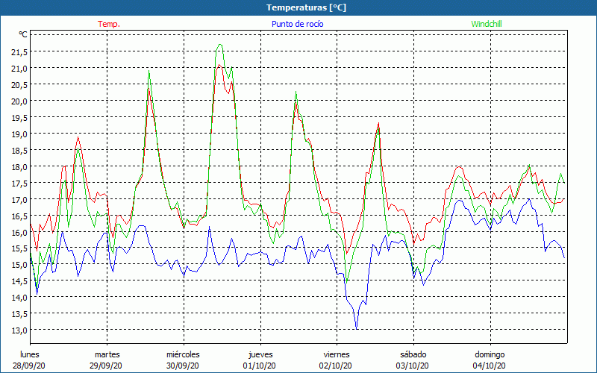
Task: Click the 'viernes' day label
Action: [x=337, y=354]
